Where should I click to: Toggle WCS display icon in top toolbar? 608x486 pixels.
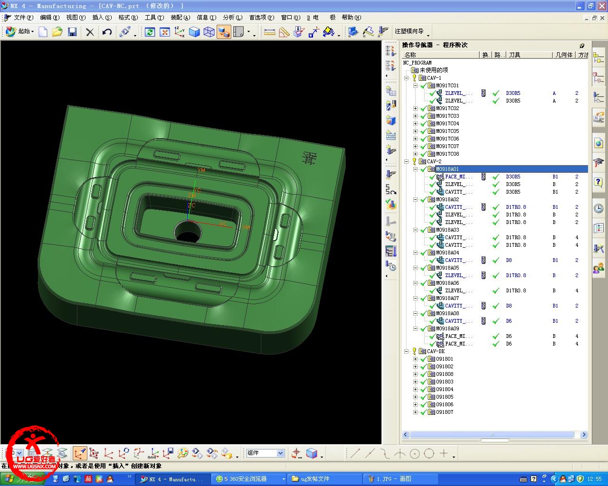[x=180, y=32]
